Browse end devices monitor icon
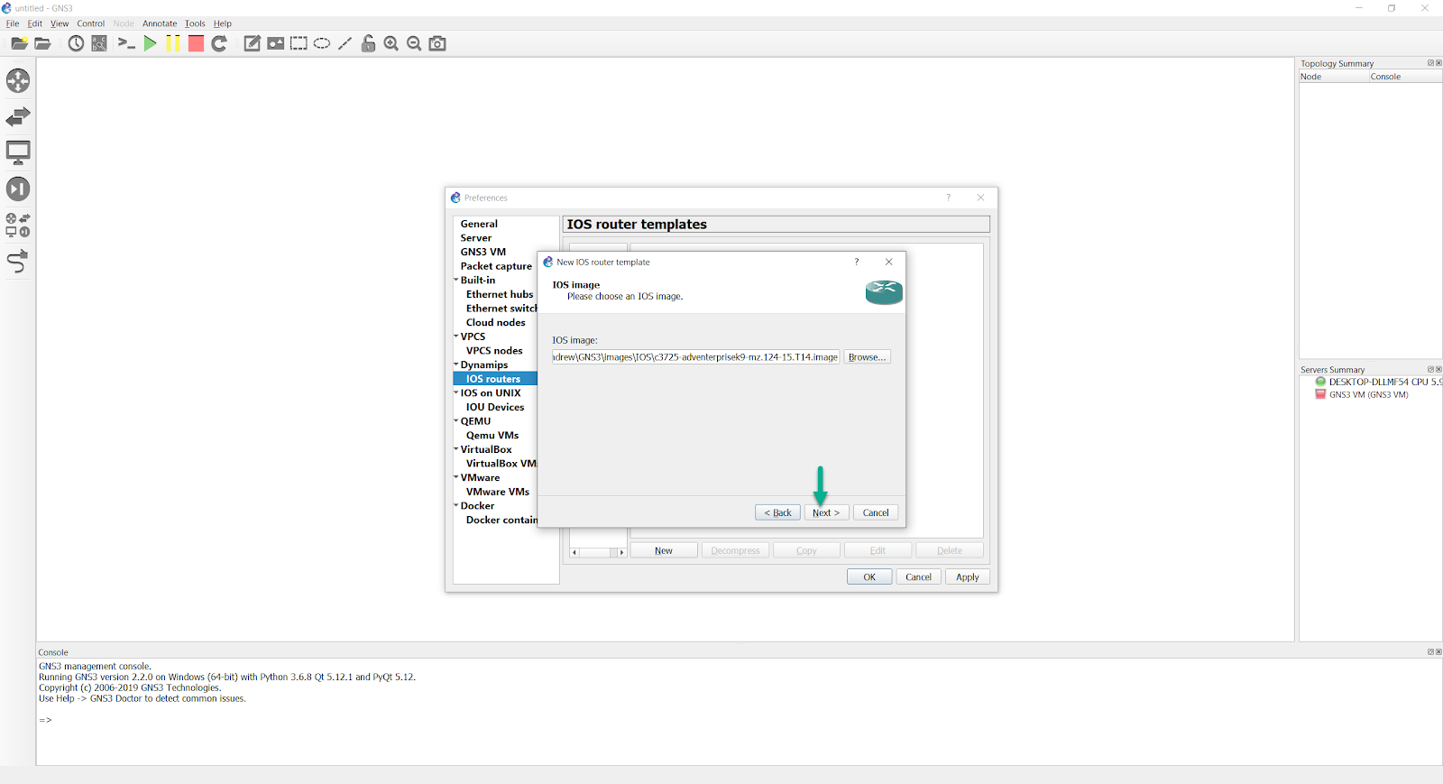 (x=18, y=152)
